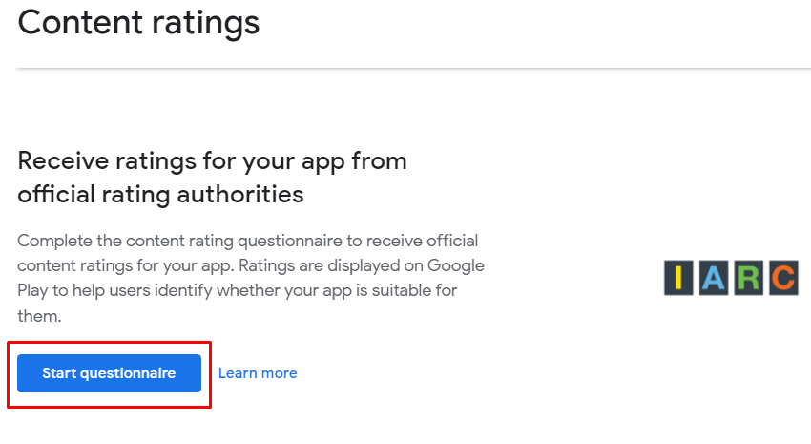Viewport: 811px width, 444px height.
Task: Click the 'official rating authorities' heading line
Action: click(160, 195)
